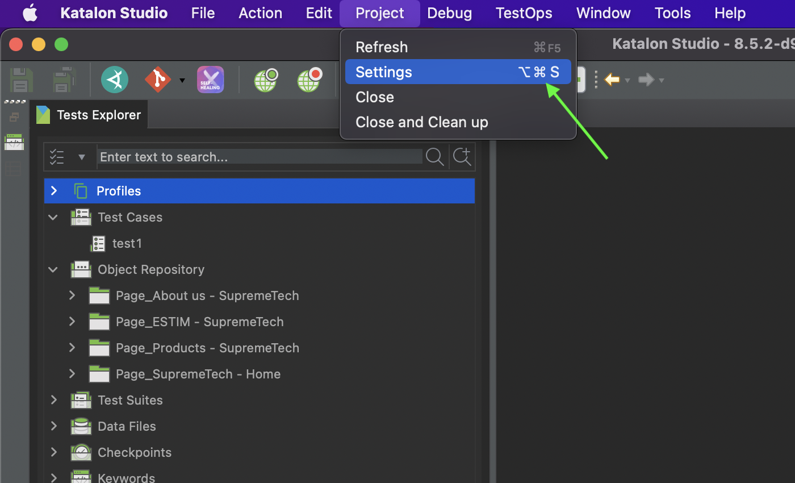Choose Close and Clean up option
Viewport: 795px width, 483px height.
pos(458,122)
